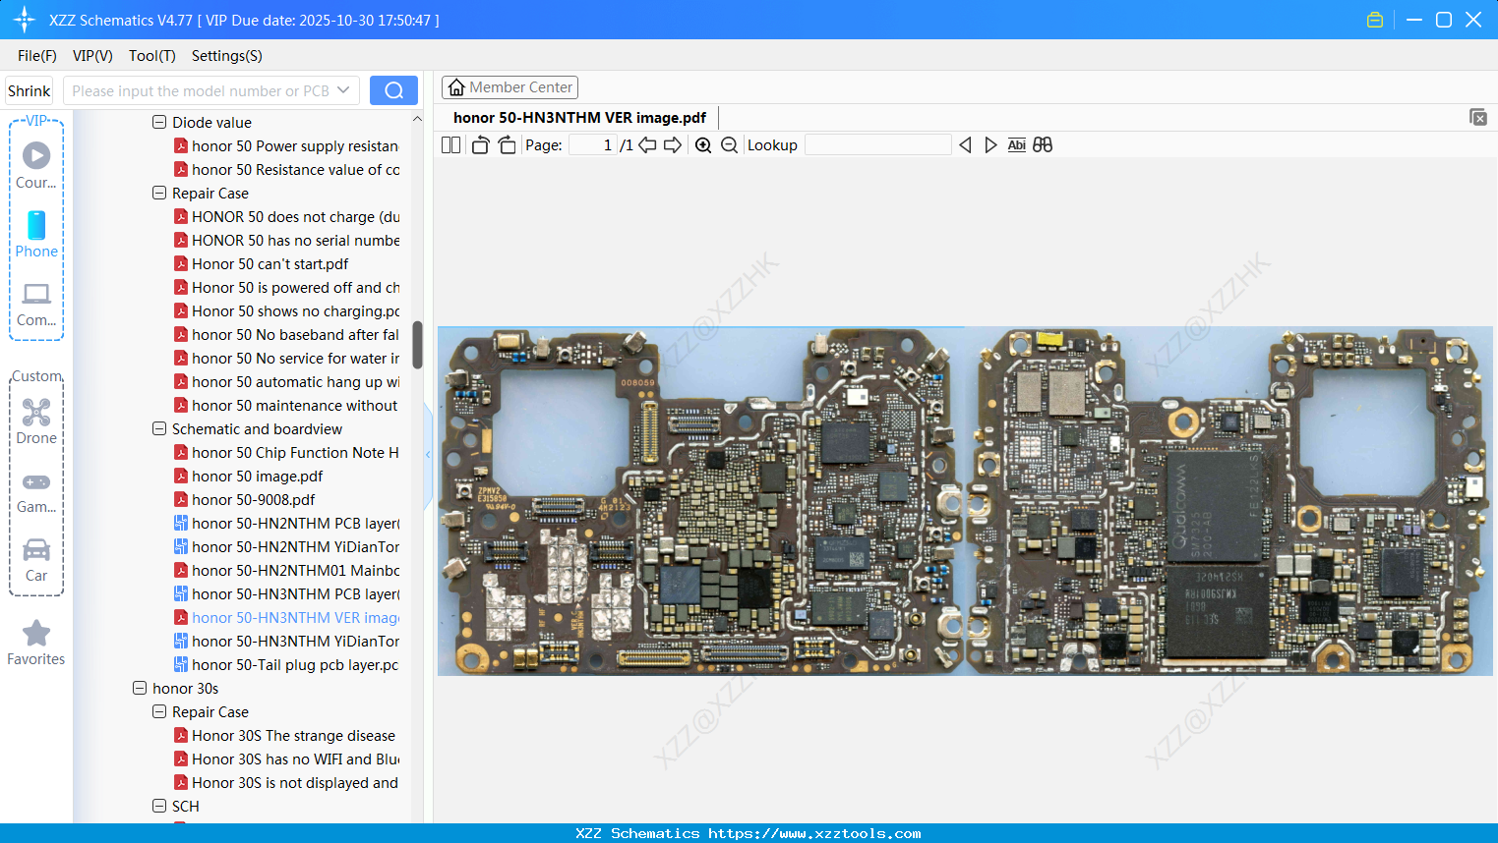This screenshot has width=1498, height=843.
Task: Click the blue search button
Action: tap(393, 90)
